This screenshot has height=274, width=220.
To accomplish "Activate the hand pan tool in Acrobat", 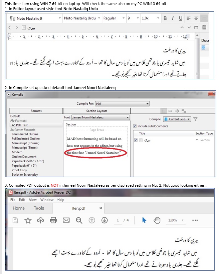I will [x=157, y=220].
